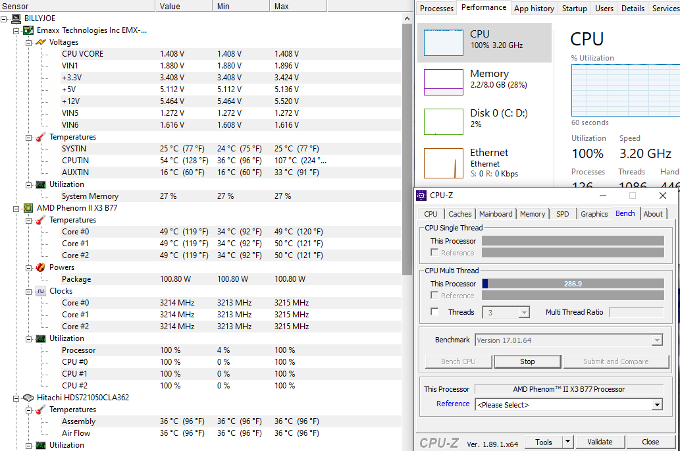Click the Max column header
The height and width of the screenshot is (451, 680).
(298, 6)
